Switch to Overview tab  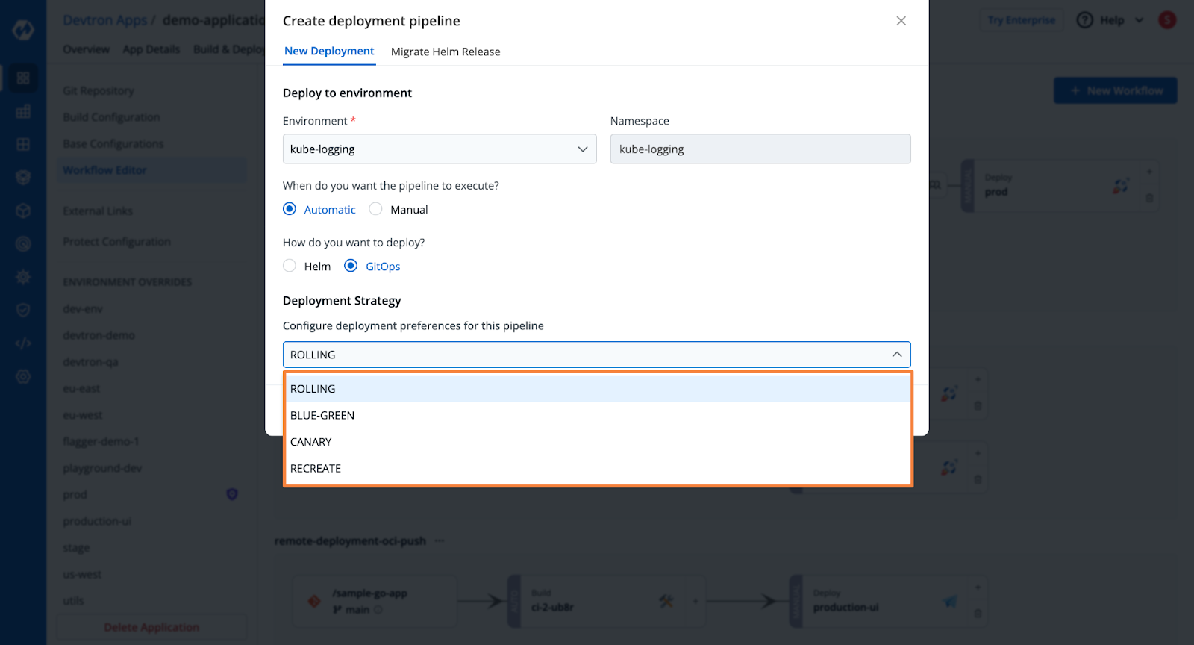(86, 49)
